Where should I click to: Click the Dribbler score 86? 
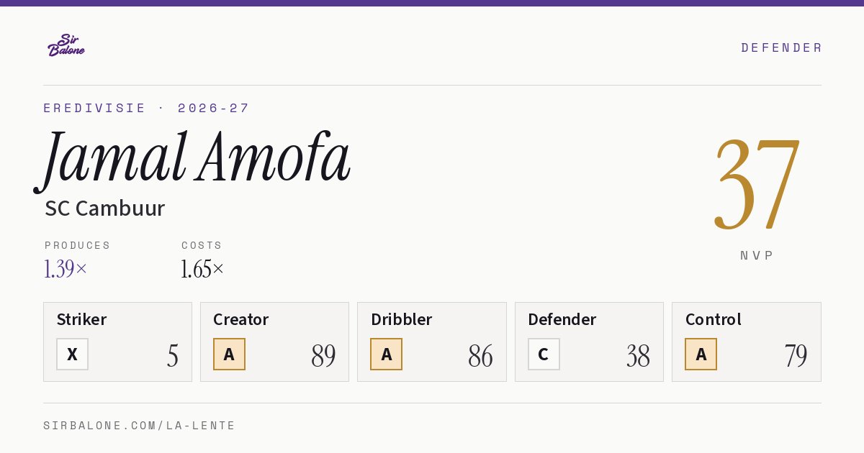480,356
